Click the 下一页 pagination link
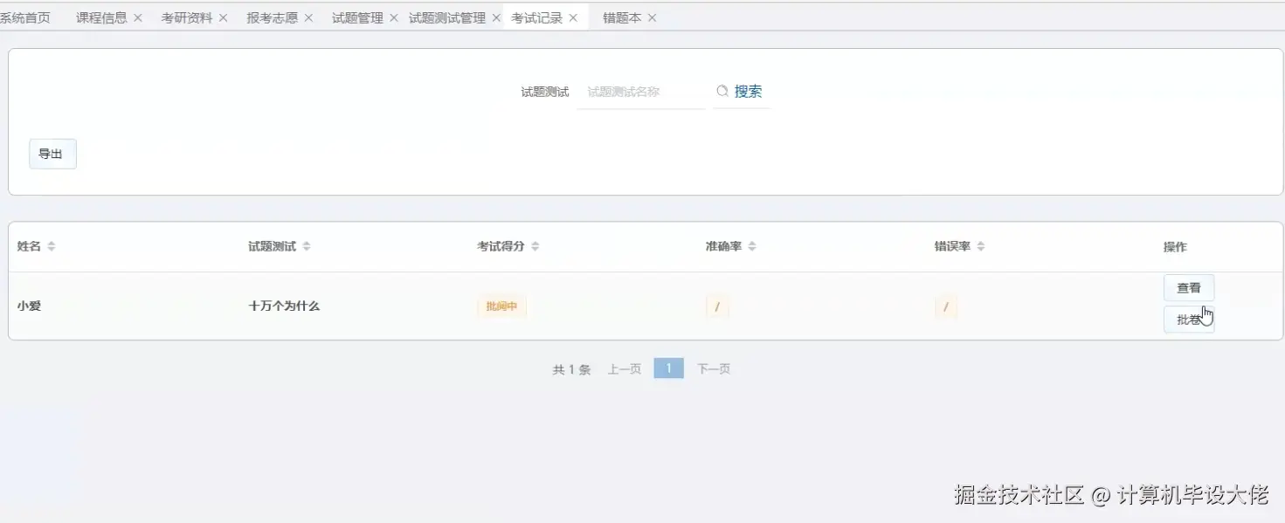 714,368
